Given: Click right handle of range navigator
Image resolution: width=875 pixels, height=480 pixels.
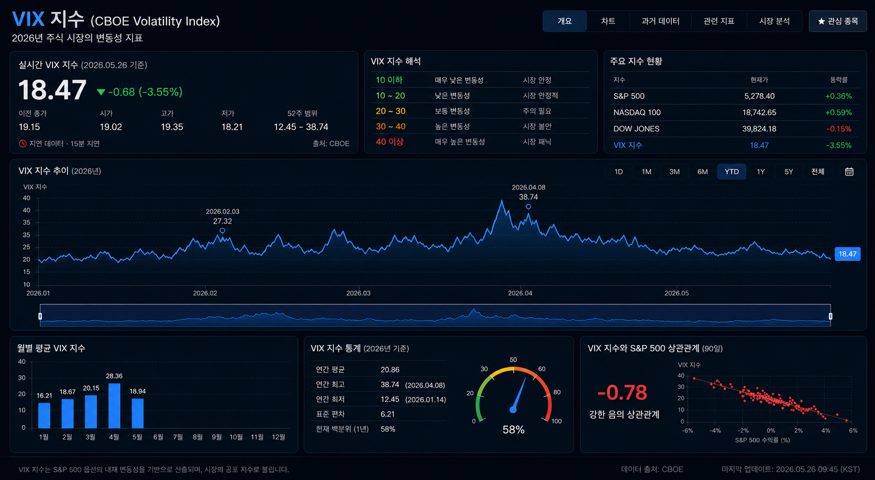Looking at the screenshot, I should [831, 316].
